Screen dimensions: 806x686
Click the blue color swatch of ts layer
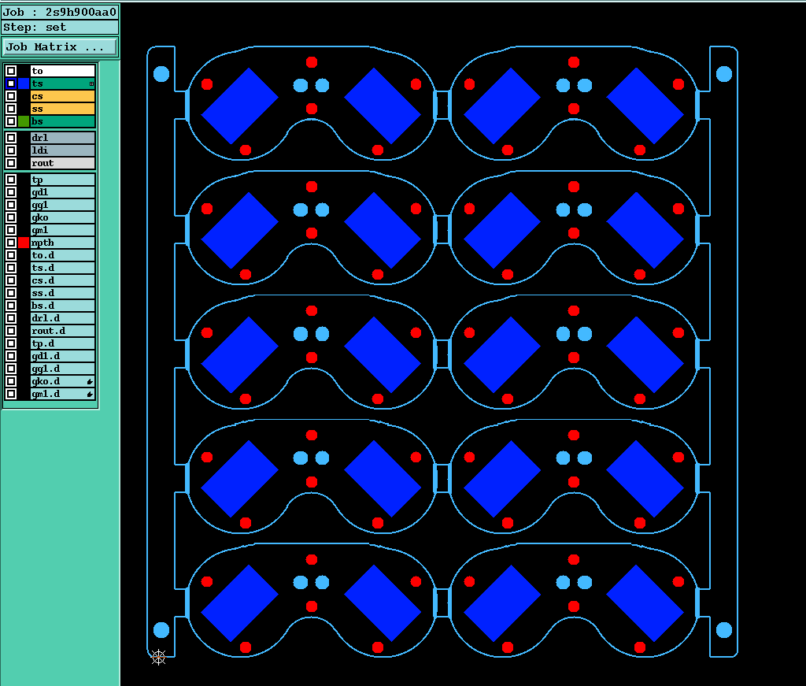tap(24, 83)
